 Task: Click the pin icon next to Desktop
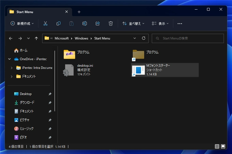coord(50,94)
